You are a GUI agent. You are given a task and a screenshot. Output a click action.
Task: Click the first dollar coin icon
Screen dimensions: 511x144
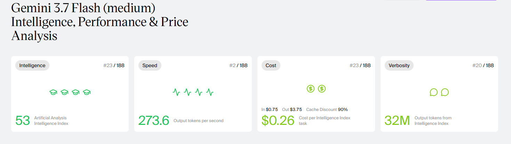311,89
